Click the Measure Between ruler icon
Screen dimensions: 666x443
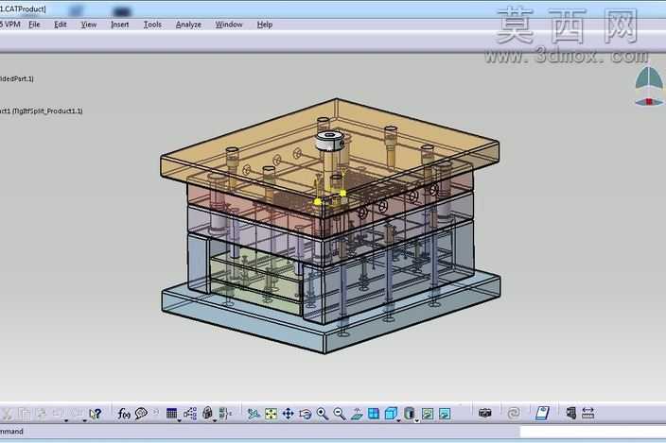point(587,413)
